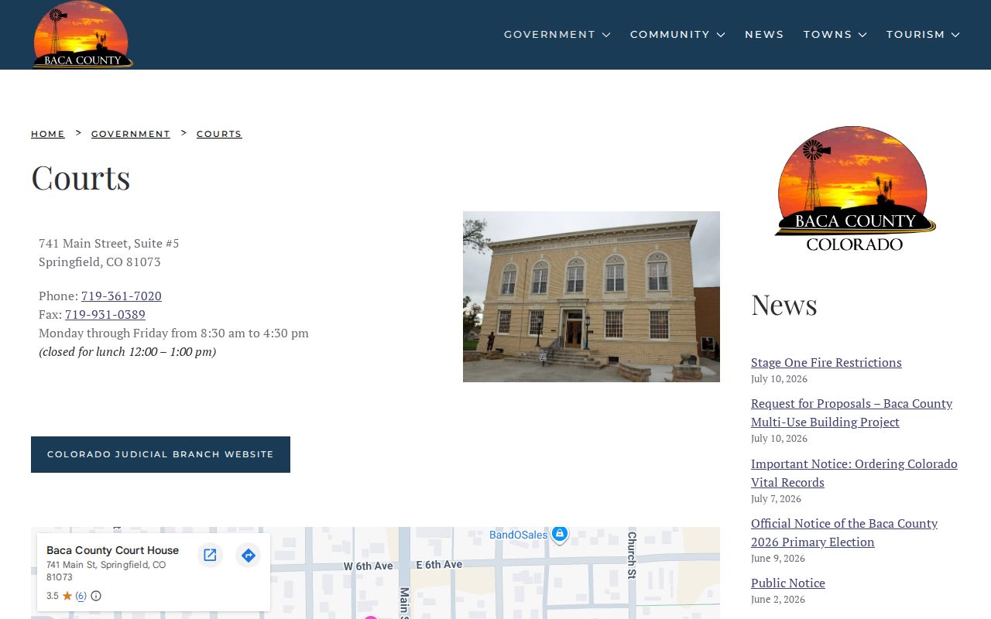Image resolution: width=991 pixels, height=619 pixels.
Task: Click the Baca County logo in header
Action: tap(83, 35)
